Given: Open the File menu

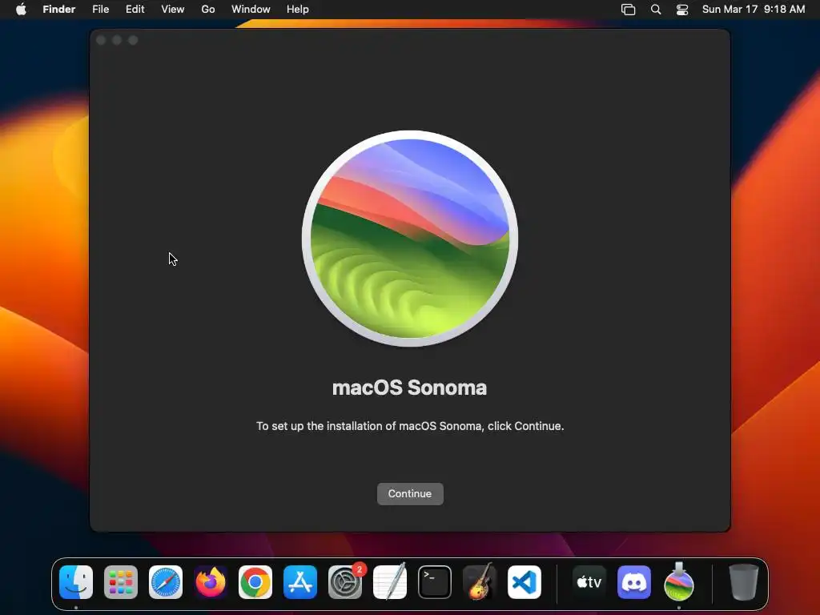Looking at the screenshot, I should (x=100, y=10).
